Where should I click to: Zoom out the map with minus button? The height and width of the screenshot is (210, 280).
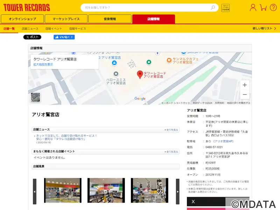(245, 94)
